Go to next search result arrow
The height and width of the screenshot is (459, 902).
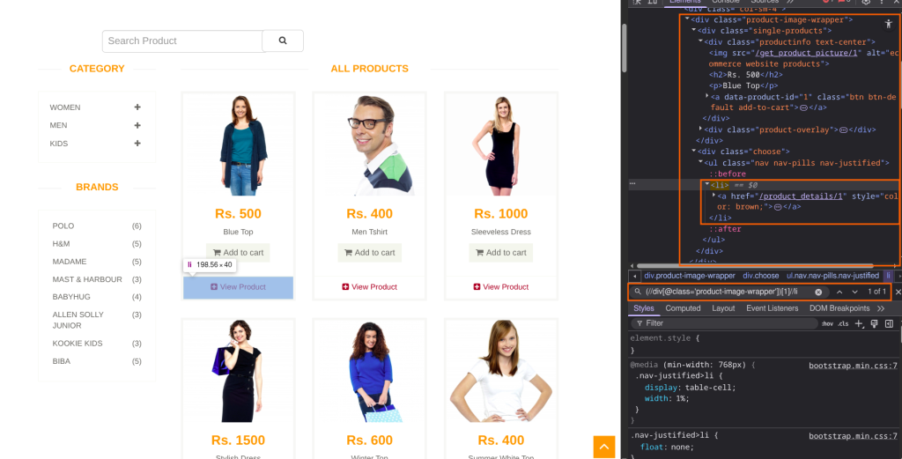(854, 292)
